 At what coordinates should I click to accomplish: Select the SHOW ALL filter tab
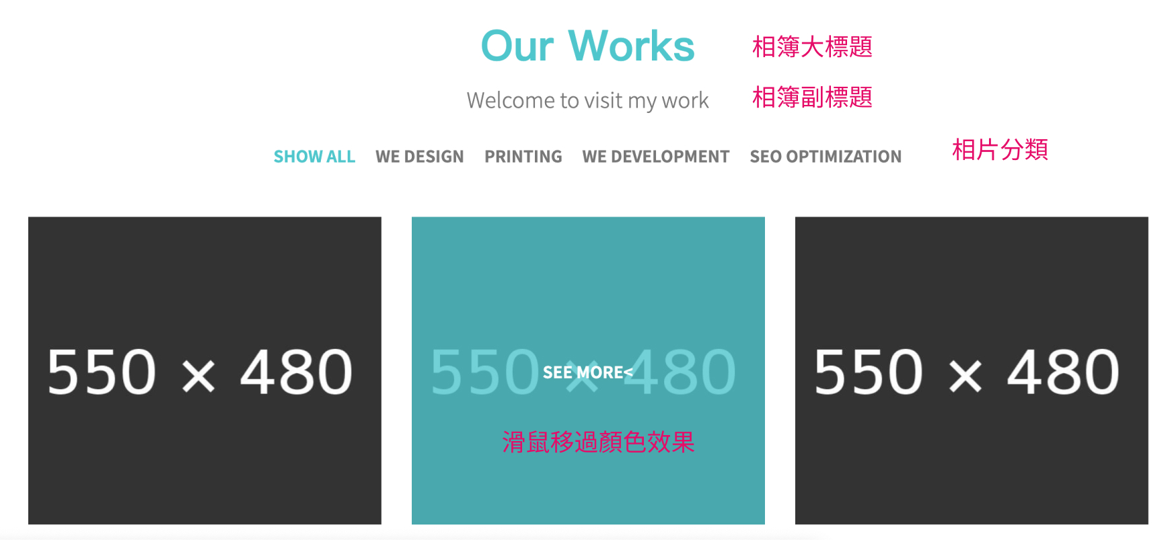coord(314,157)
